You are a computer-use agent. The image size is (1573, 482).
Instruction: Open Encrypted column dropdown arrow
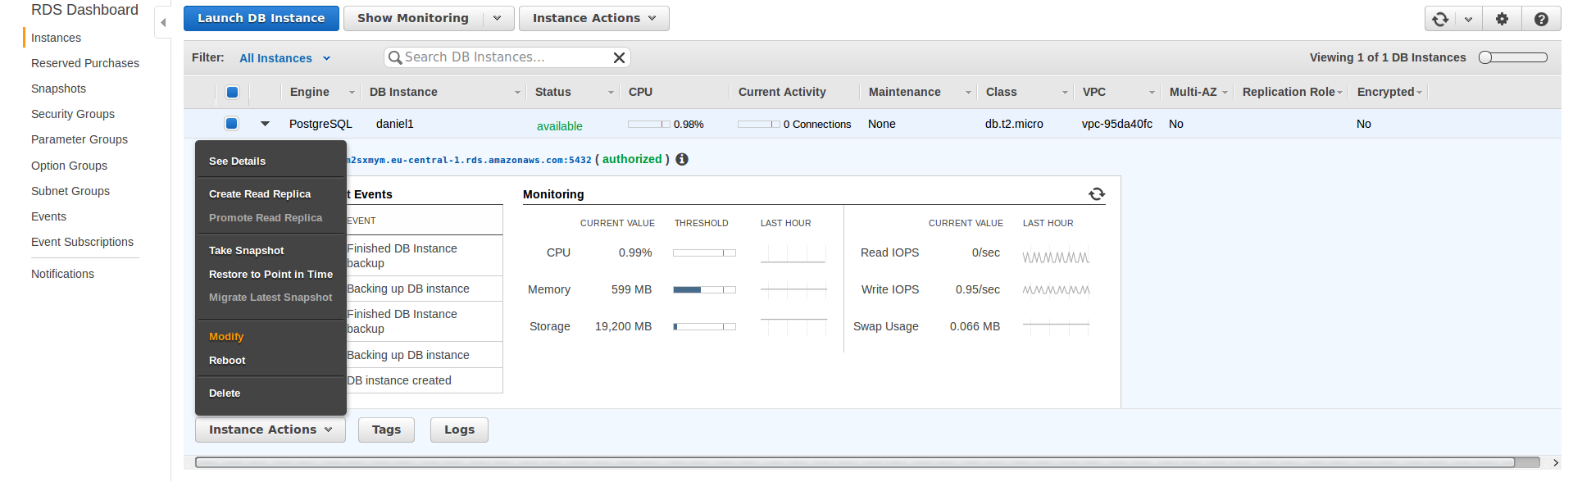click(1419, 93)
